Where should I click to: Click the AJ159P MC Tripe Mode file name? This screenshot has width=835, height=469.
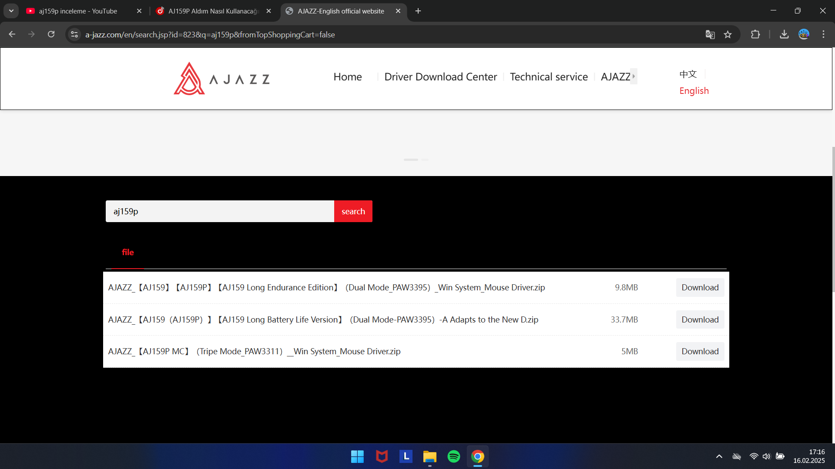pos(254,352)
